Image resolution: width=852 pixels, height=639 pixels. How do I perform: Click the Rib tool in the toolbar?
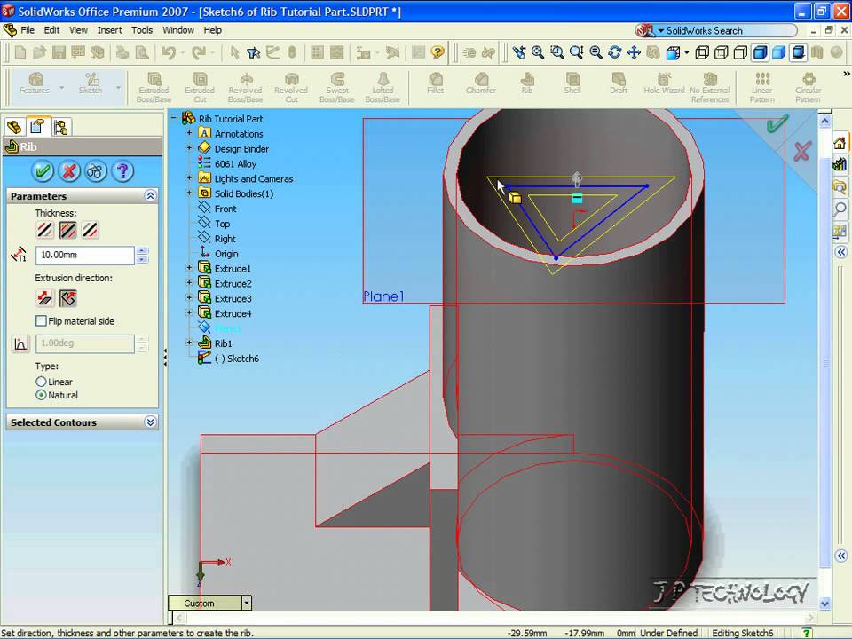point(527,83)
